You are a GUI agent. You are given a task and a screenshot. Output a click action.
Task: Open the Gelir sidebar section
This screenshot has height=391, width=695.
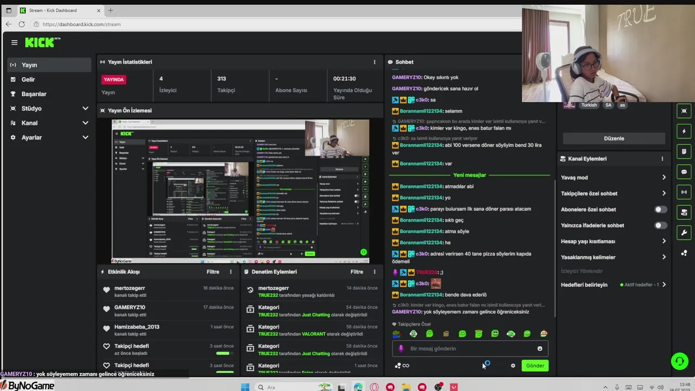[x=49, y=79]
